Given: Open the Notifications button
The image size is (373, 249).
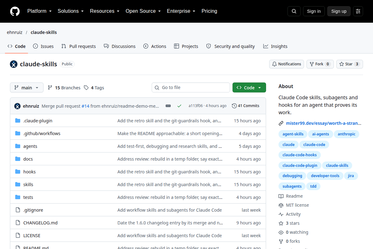Looking at the screenshot, I should pyautogui.click(x=287, y=64).
